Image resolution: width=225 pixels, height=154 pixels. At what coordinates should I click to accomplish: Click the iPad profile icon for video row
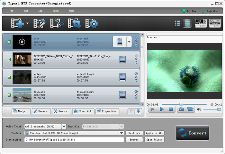pyautogui.click(x=122, y=77)
